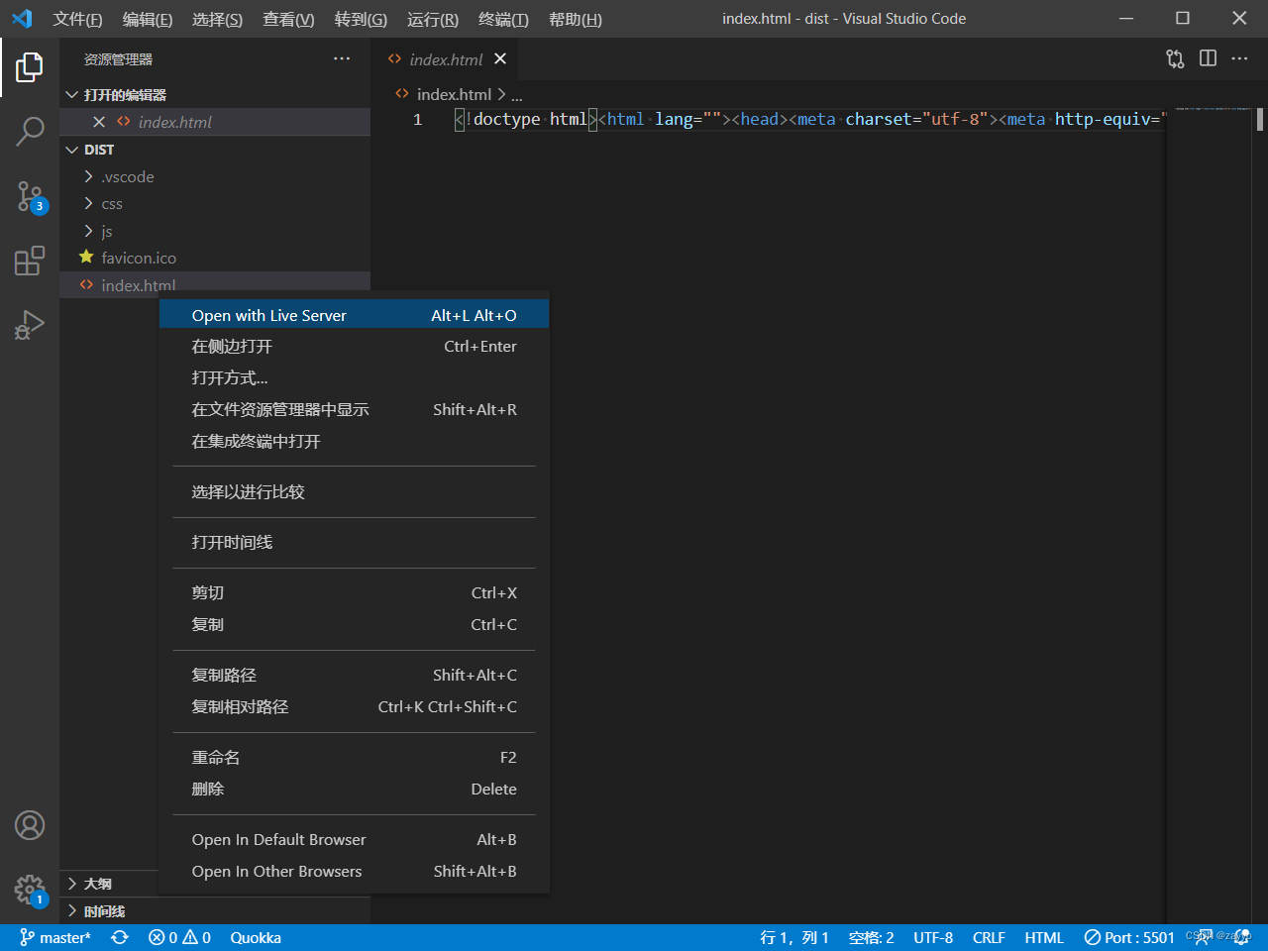Click UTF-8 encoding in status bar

[x=933, y=937]
